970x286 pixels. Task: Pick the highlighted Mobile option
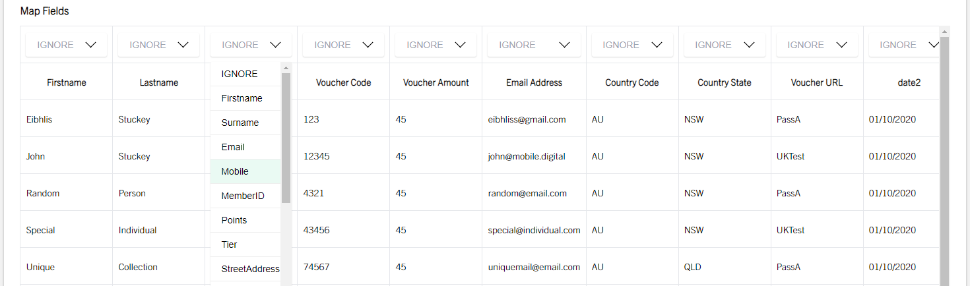[245, 171]
